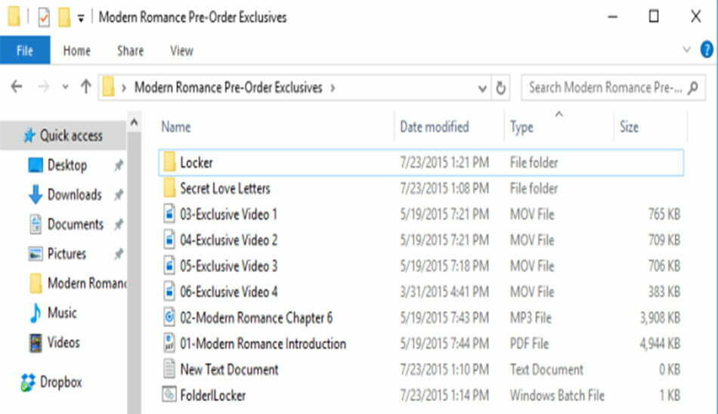Open the address bar history dropdown
718x414 pixels.
click(x=481, y=88)
